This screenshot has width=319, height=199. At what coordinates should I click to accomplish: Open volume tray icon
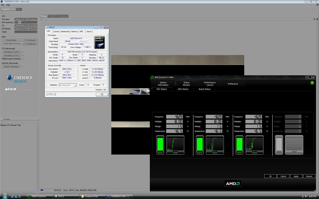[x=306, y=196]
